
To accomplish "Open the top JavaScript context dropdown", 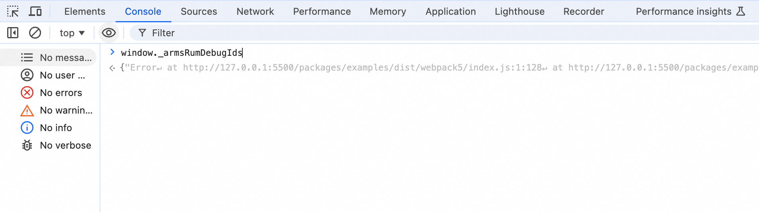I will pyautogui.click(x=72, y=33).
